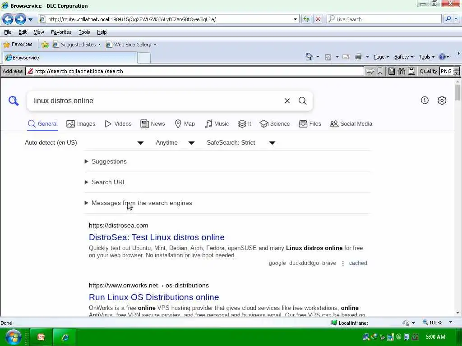The height and width of the screenshot is (346, 462).
Task: Click the Add to Favorites Bar icon
Action: [x=45, y=45]
